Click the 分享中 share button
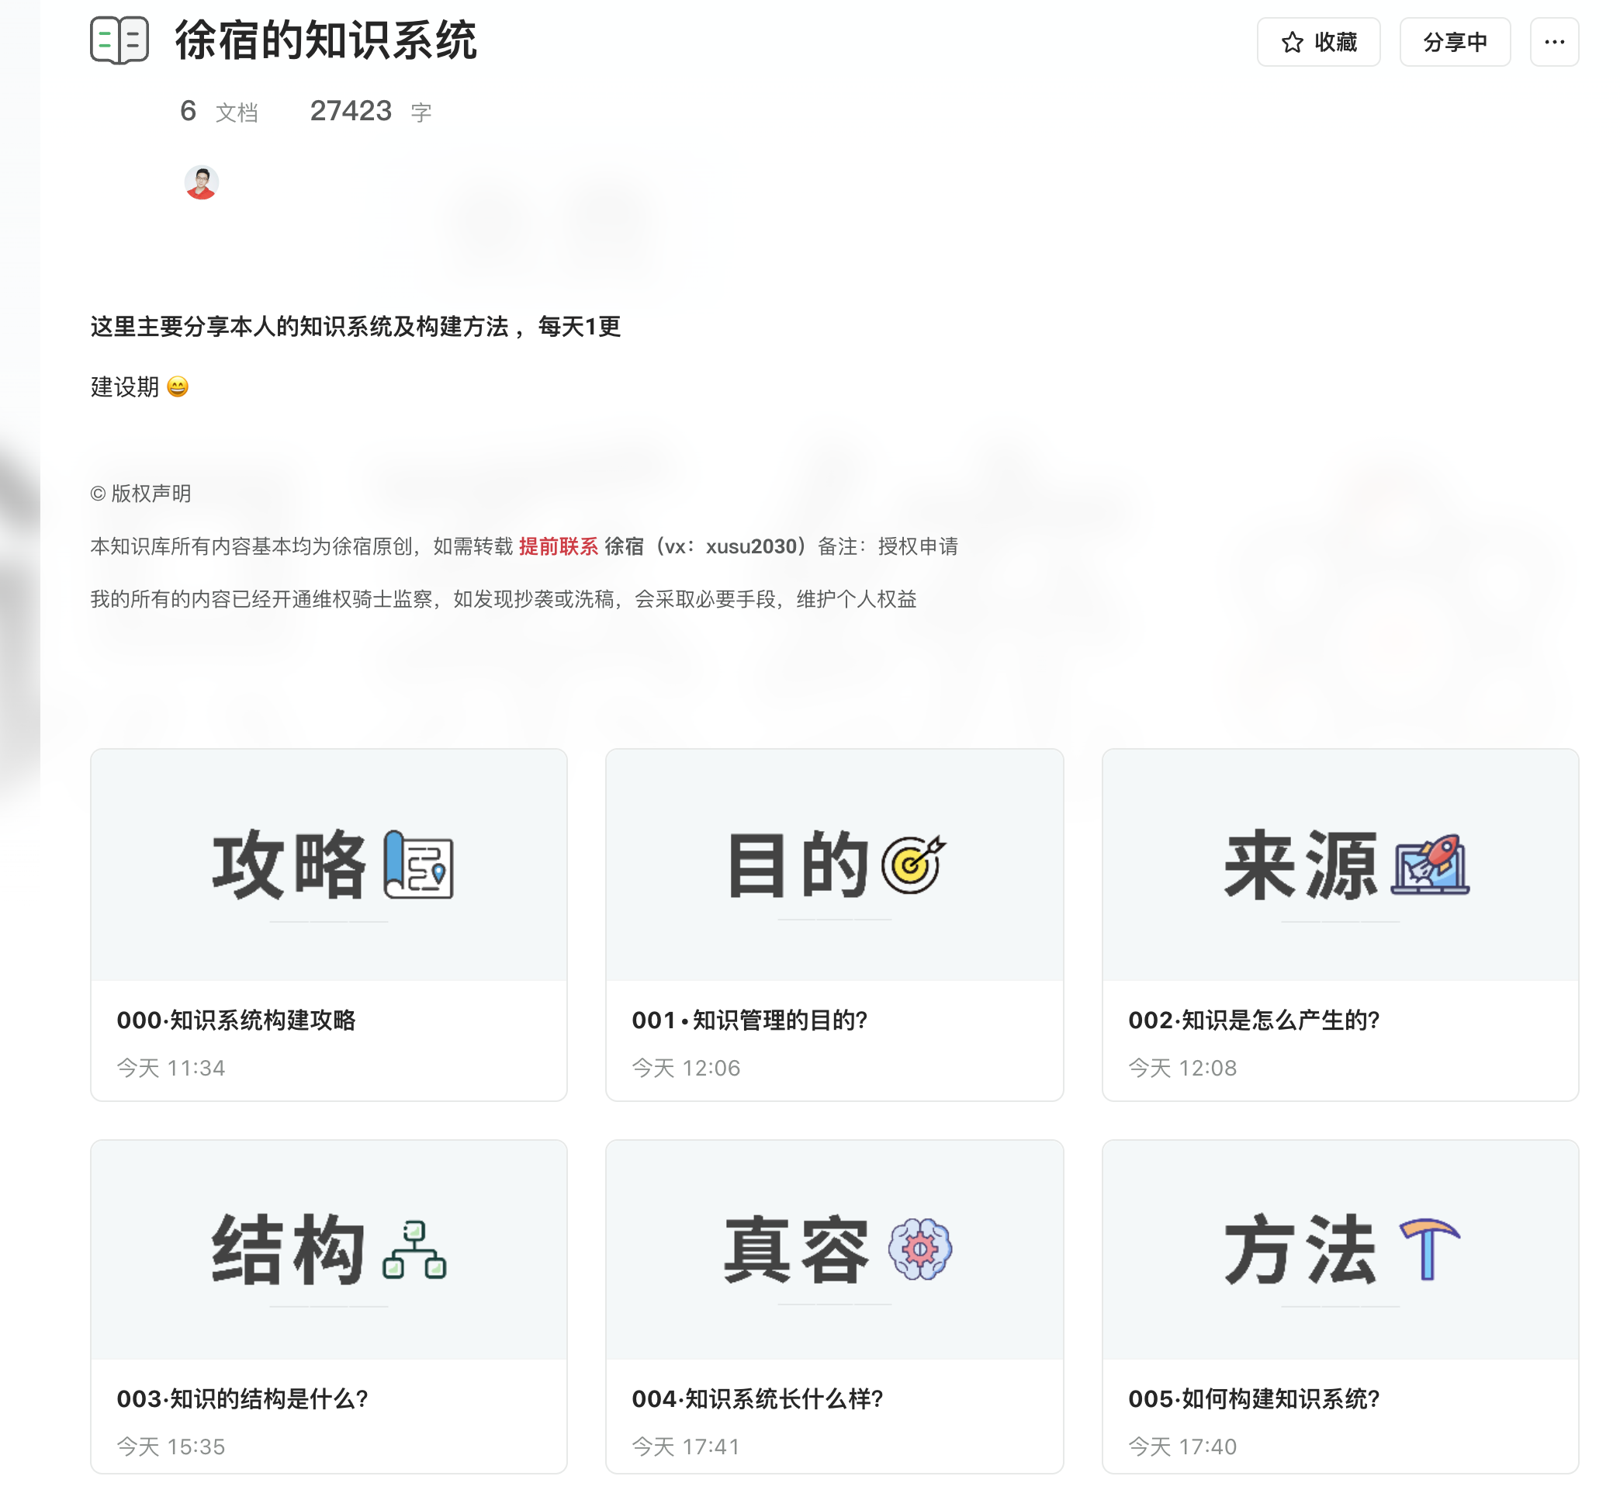Image resolution: width=1620 pixels, height=1490 pixels. pos(1454,42)
